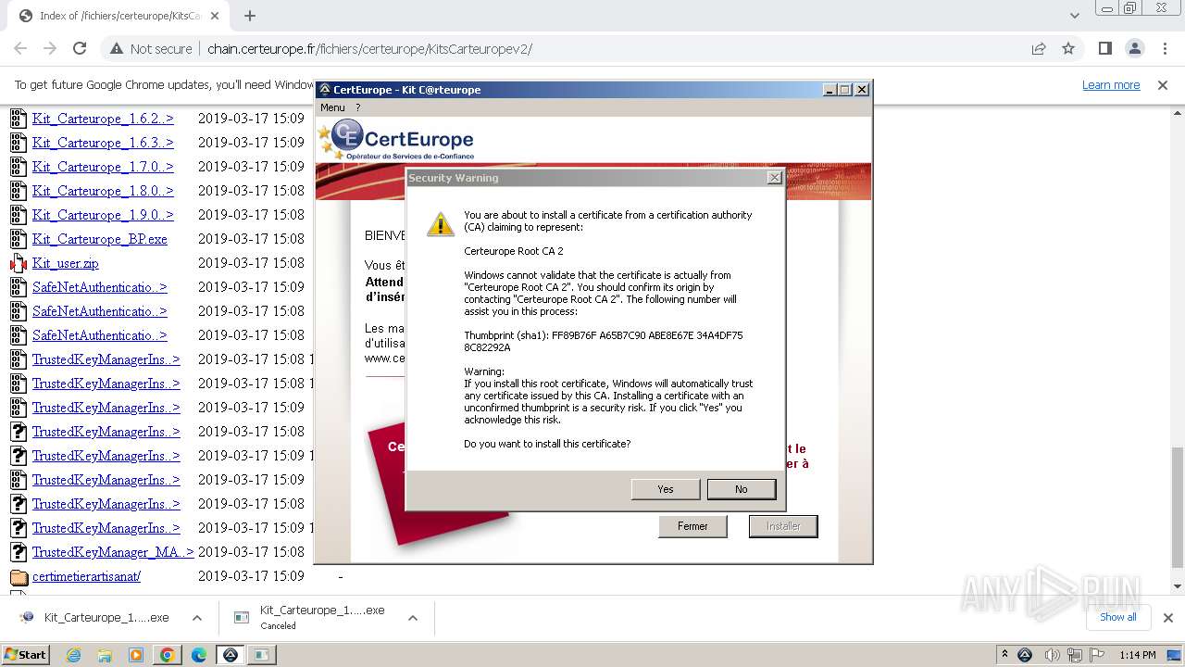Open the Windows Start menu

coord(26,654)
